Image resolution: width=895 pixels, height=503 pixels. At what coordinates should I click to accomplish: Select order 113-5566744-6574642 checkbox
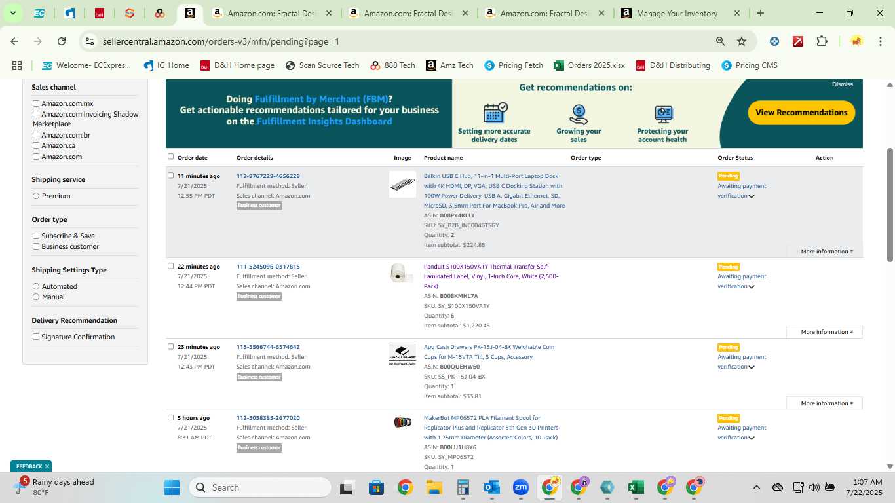tap(171, 346)
